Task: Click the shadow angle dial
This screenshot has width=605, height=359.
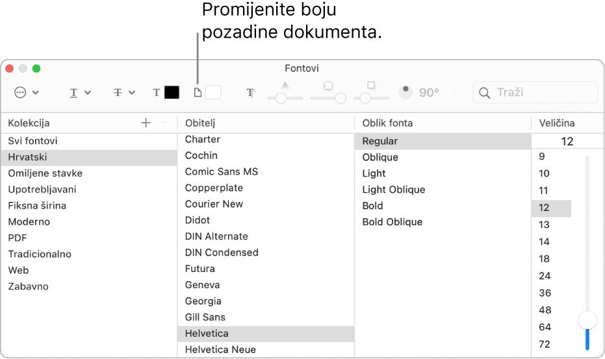Action: point(406,92)
